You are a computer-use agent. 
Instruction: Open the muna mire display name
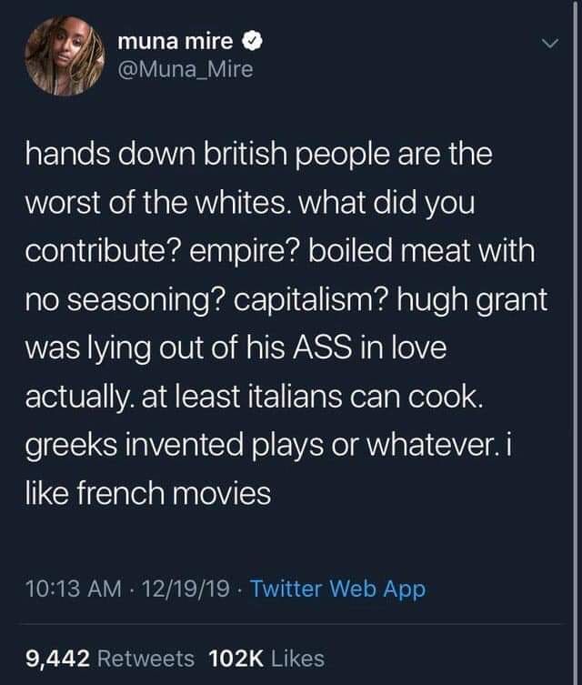(178, 41)
